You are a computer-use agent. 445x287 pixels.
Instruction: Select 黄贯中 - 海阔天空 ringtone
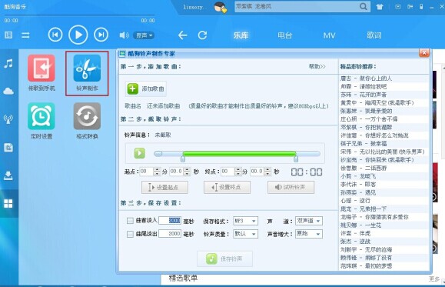point(384,102)
